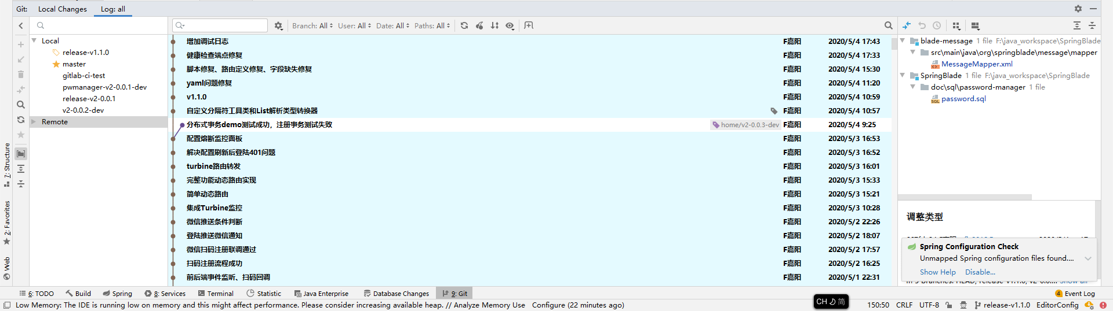Open the Branch: All filter dropdown

(x=312, y=25)
